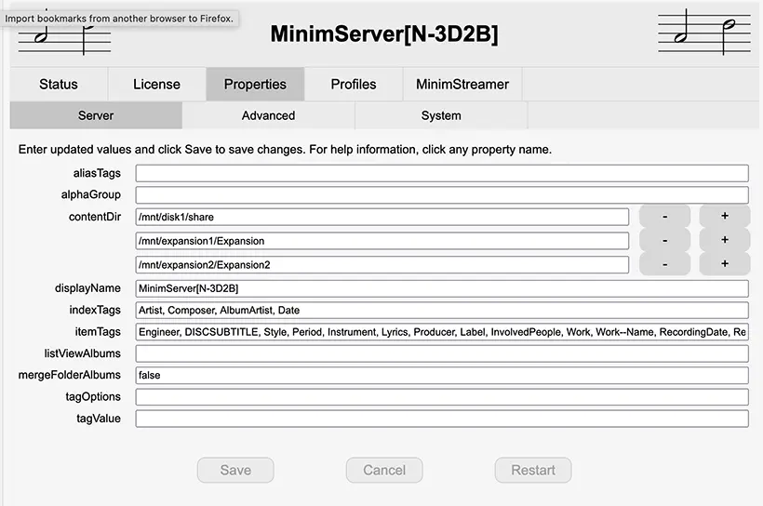Click the /mnt/disk1/share contentDir field
The image size is (763, 506).
click(382, 217)
